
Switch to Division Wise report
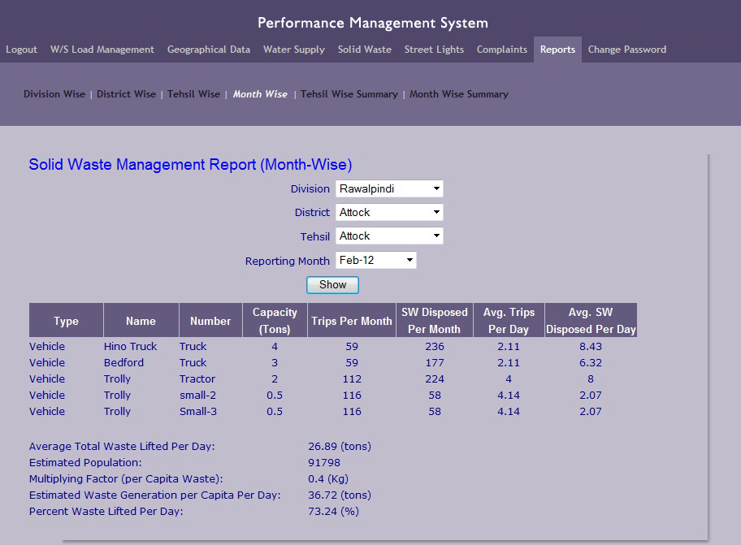click(54, 94)
